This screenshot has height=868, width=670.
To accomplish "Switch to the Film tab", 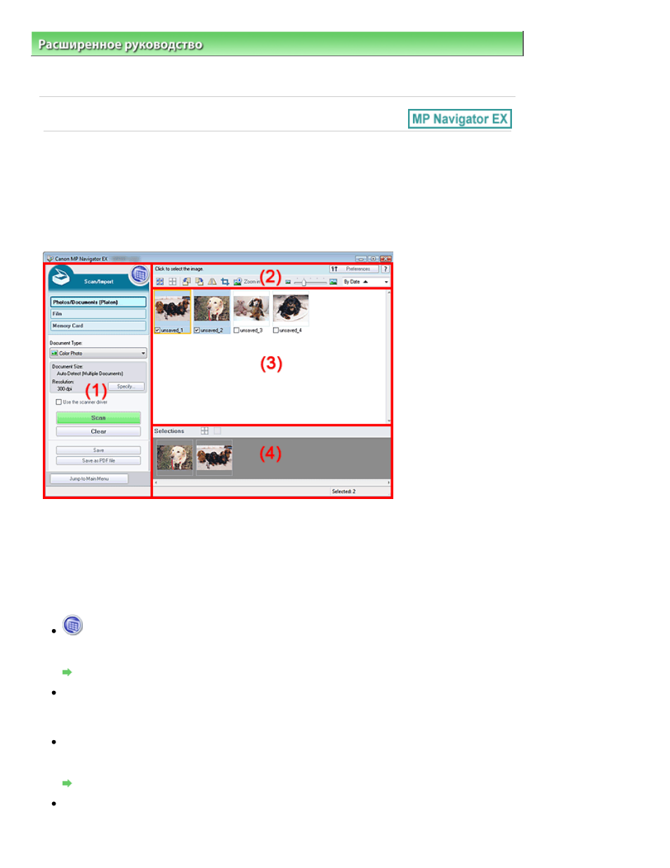I will pyautogui.click(x=98, y=313).
